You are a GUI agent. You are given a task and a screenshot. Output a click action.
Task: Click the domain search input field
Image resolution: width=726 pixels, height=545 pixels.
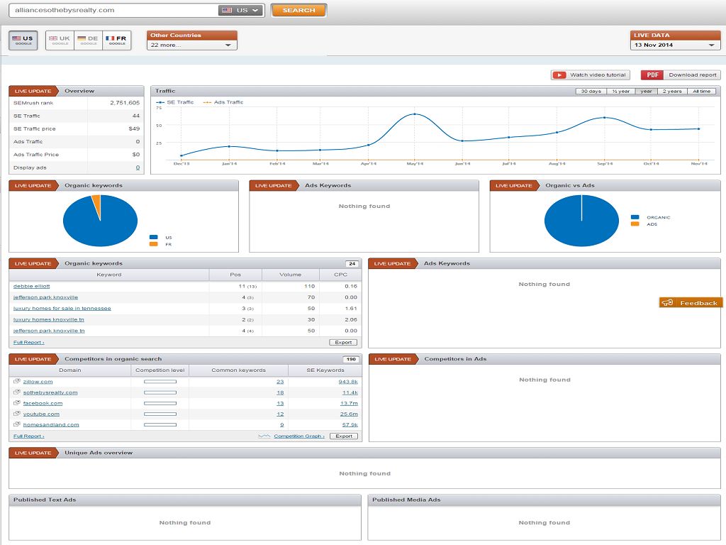(x=113, y=11)
